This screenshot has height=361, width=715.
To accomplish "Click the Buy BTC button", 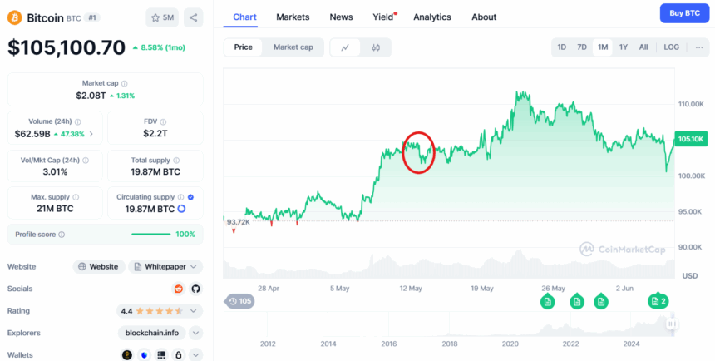I will tap(684, 13).
